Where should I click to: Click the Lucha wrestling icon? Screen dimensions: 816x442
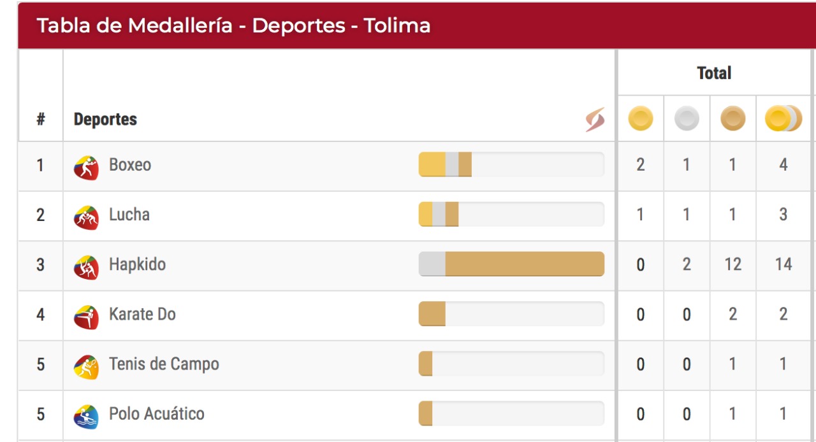coord(86,218)
